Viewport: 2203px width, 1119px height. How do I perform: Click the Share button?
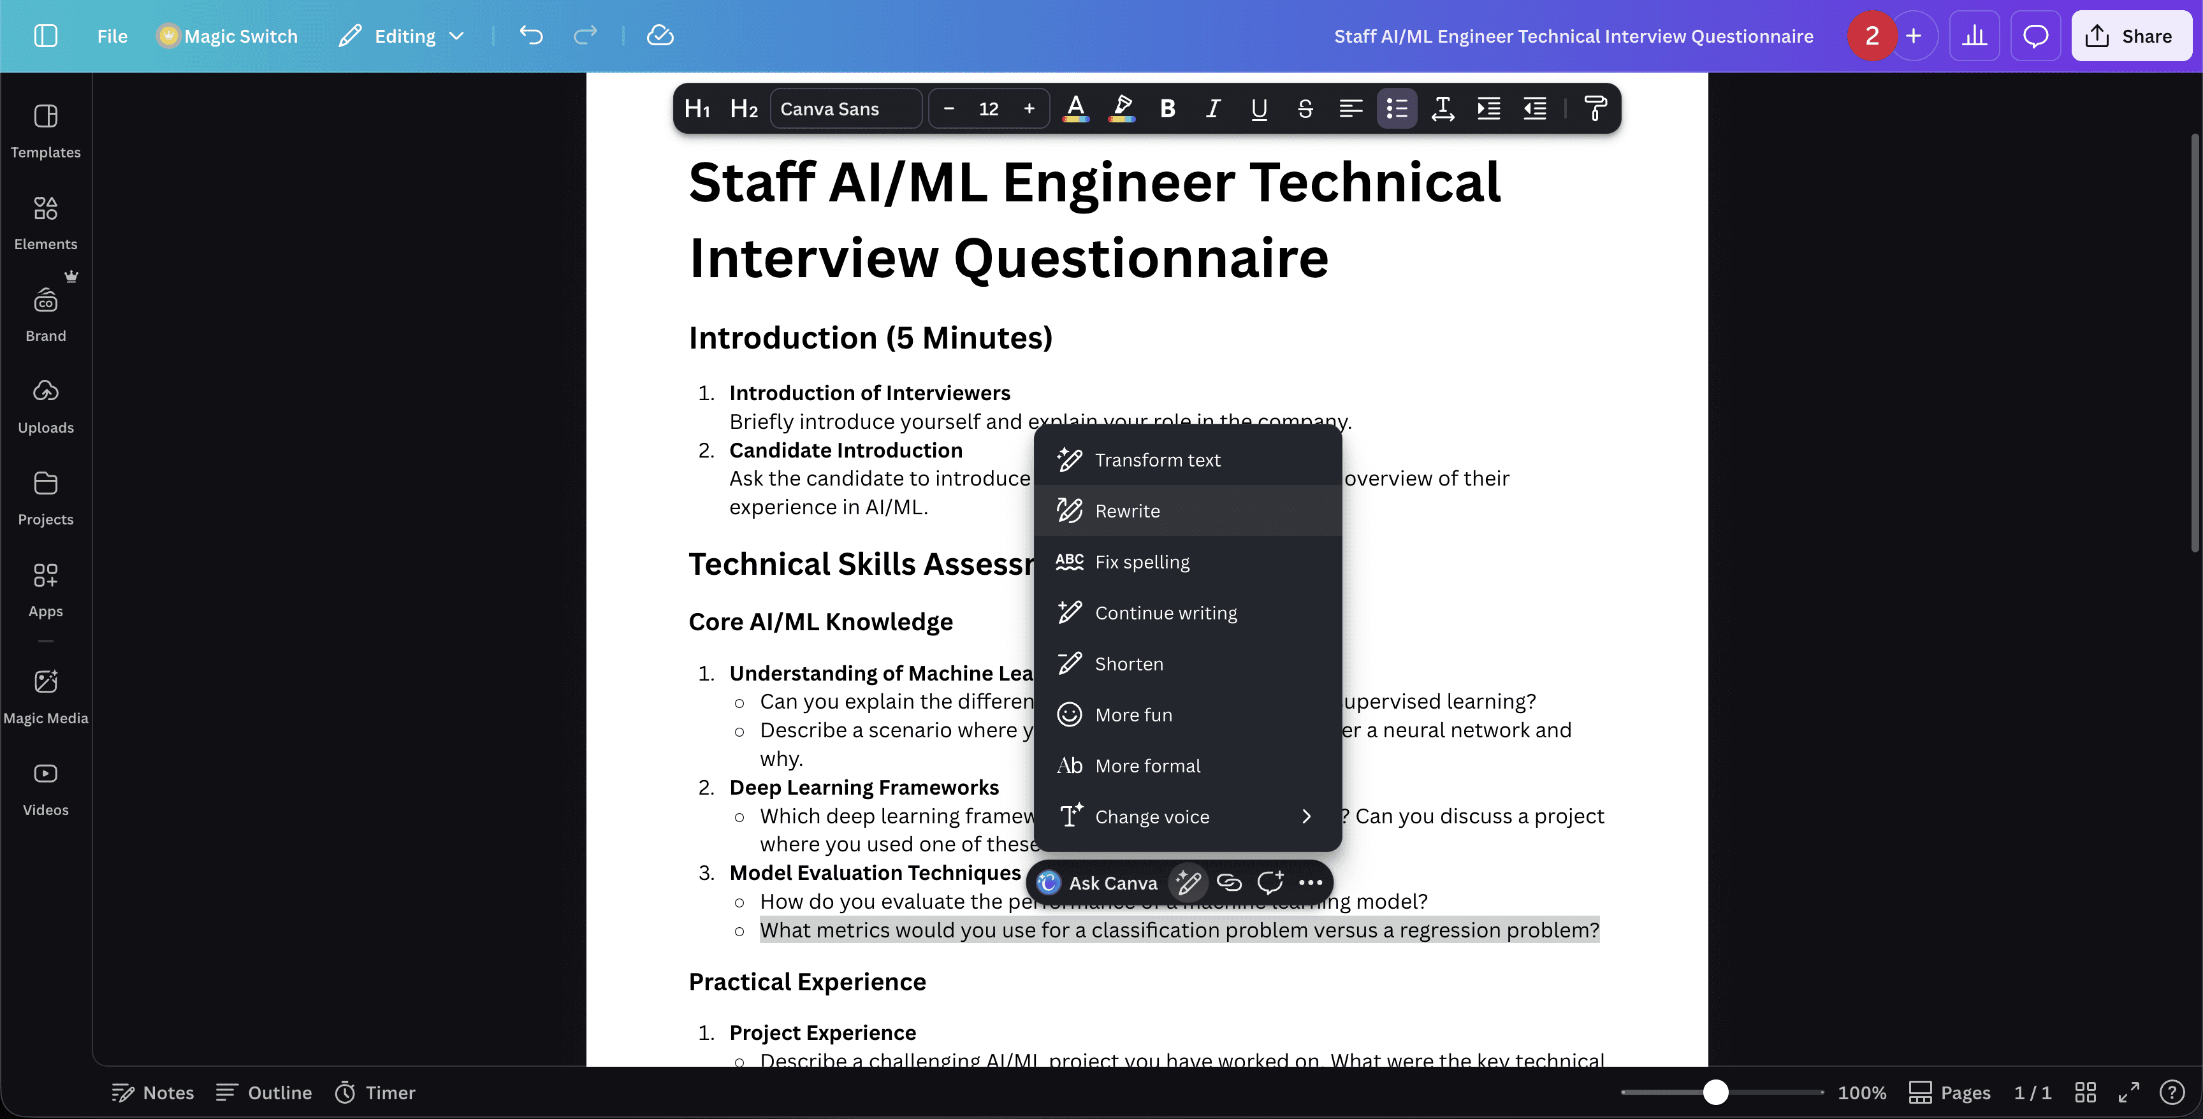[2130, 36]
